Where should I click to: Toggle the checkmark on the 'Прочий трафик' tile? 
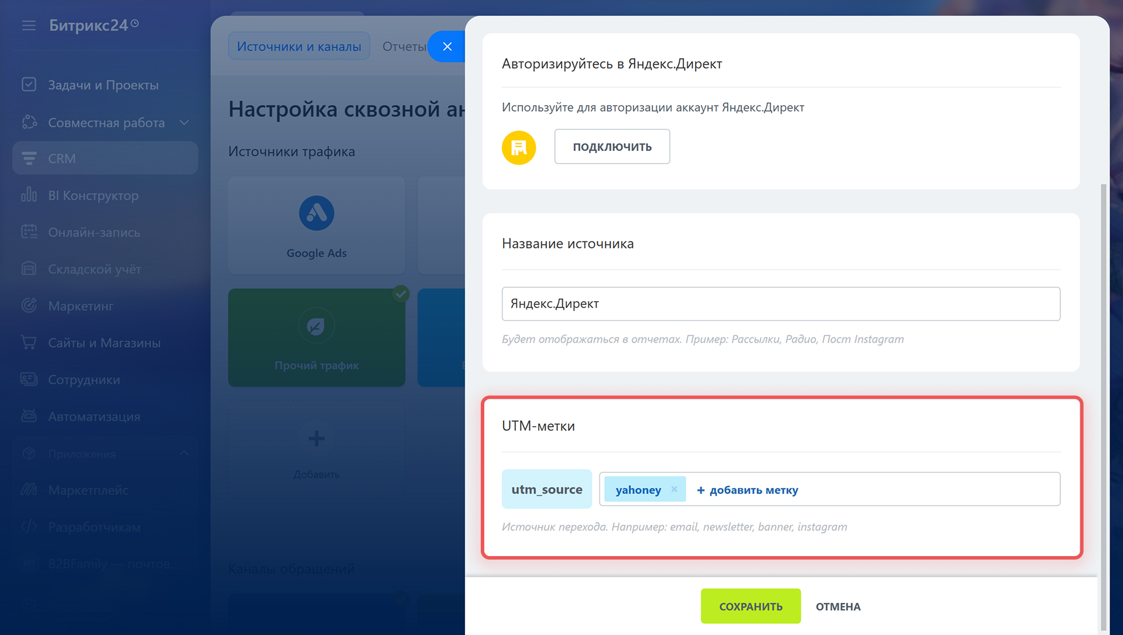coord(401,294)
